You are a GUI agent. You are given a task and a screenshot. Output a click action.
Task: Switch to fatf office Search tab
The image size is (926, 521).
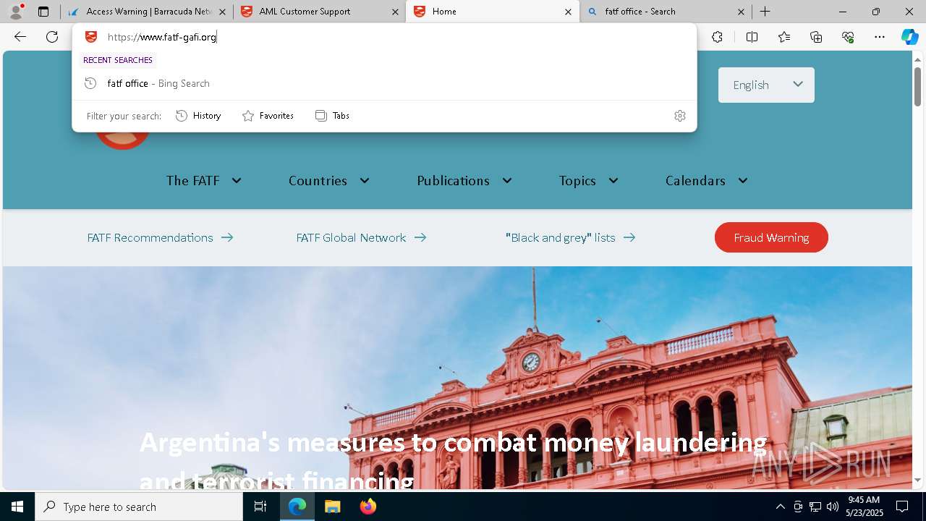pos(666,12)
